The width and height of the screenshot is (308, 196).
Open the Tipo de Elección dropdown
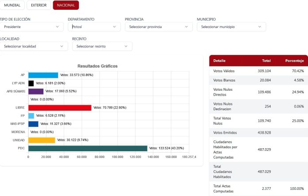31,27
